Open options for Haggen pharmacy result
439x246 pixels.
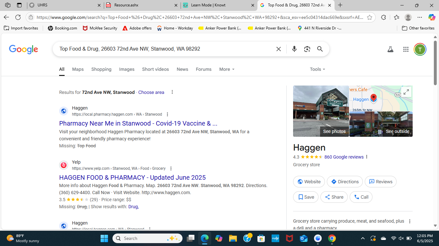(x=167, y=114)
